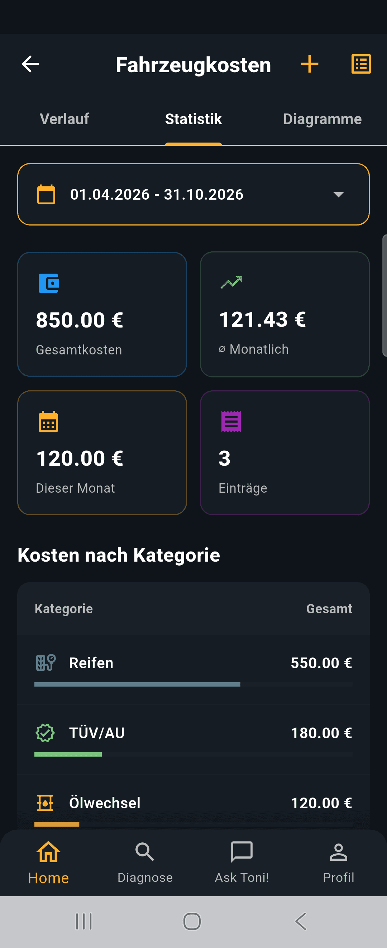Expand the date range dropdown arrow
Viewport: 387px width, 948px height.
click(338, 194)
